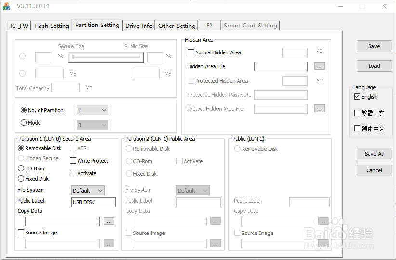Switch to the Flash Setting tab

click(52, 26)
